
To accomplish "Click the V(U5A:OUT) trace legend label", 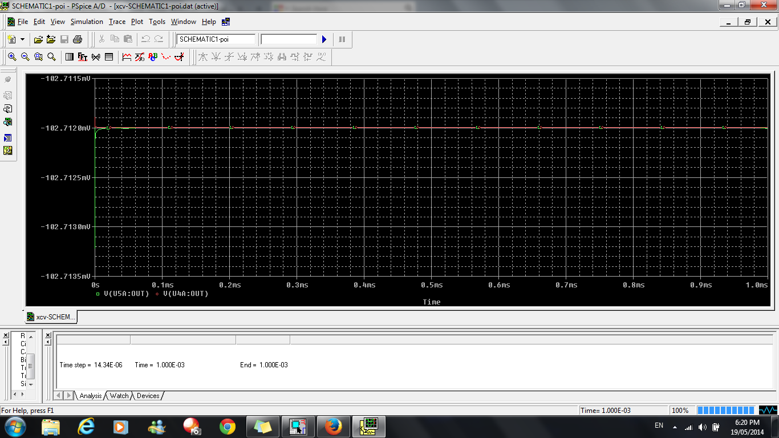I will 126,294.
